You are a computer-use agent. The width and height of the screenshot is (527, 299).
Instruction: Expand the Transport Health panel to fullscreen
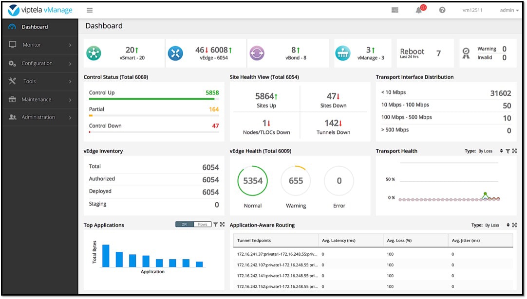pos(514,151)
